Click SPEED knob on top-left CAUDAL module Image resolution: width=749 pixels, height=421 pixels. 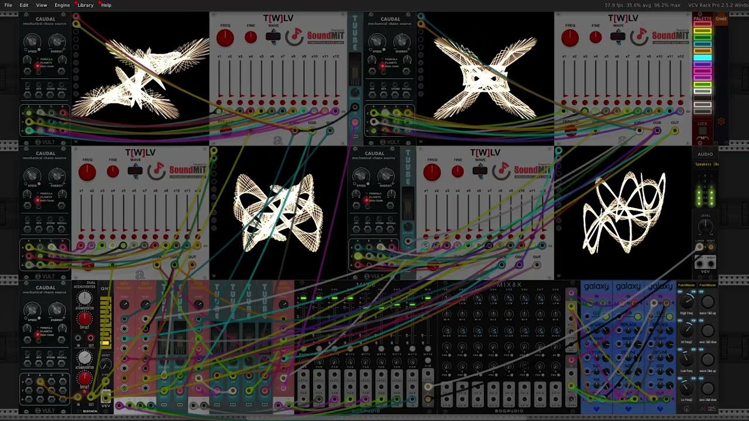pyautogui.click(x=32, y=41)
